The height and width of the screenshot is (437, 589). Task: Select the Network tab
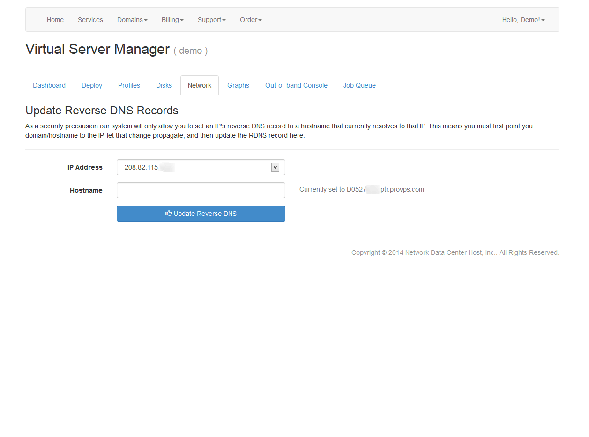200,85
